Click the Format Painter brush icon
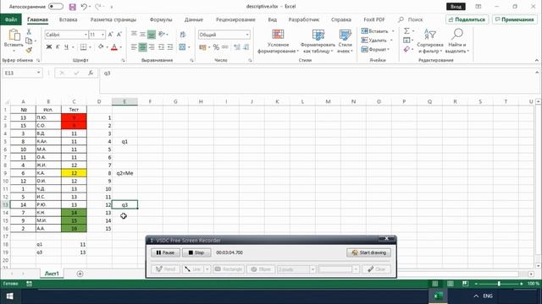Viewport: 542px width, 304px height. 29,51
